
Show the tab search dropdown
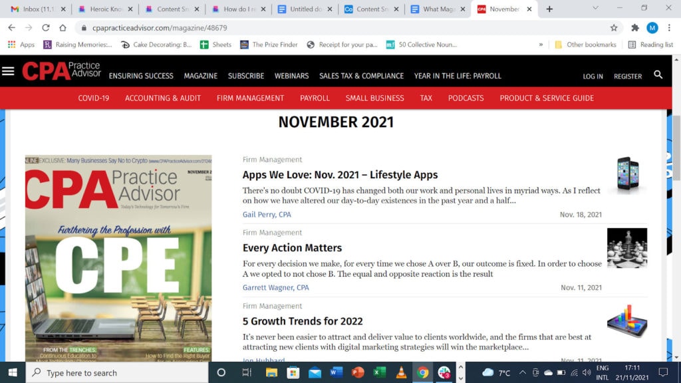click(595, 8)
